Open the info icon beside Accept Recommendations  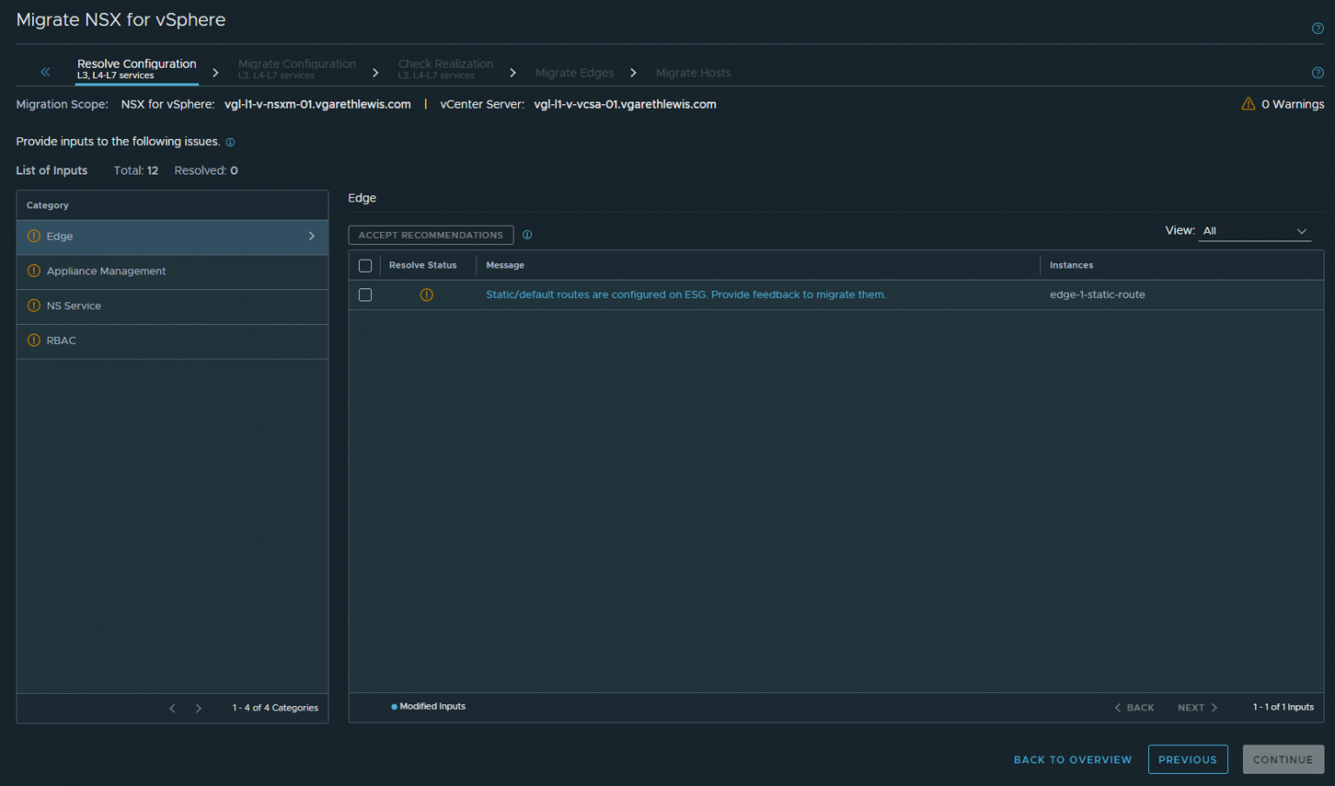[x=527, y=234]
